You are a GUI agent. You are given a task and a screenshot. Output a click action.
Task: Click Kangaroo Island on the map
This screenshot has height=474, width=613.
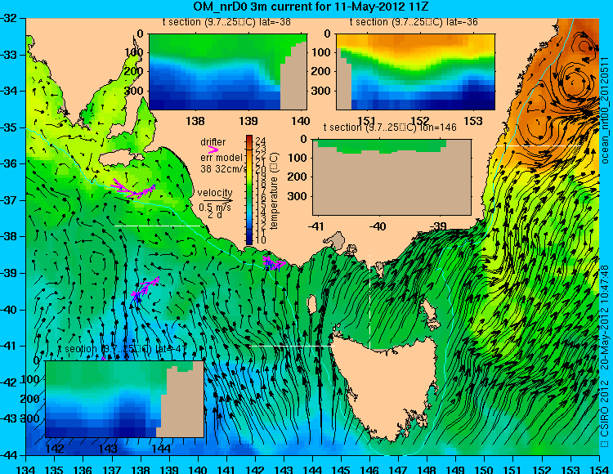click(x=119, y=159)
